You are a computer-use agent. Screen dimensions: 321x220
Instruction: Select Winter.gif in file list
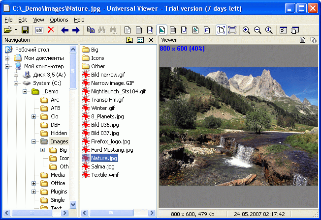pyautogui.click(x=103, y=108)
